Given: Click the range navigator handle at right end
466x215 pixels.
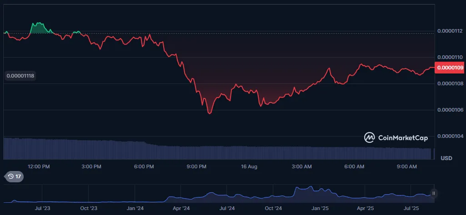Looking at the screenshot, I should click(433, 193).
